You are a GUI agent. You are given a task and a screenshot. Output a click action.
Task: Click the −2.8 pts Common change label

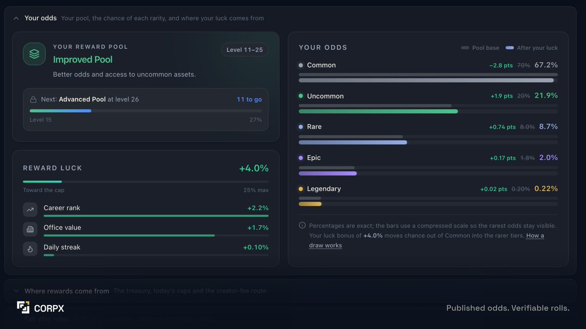501,65
